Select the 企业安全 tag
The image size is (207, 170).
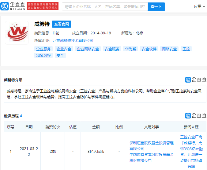click(x=64, y=49)
